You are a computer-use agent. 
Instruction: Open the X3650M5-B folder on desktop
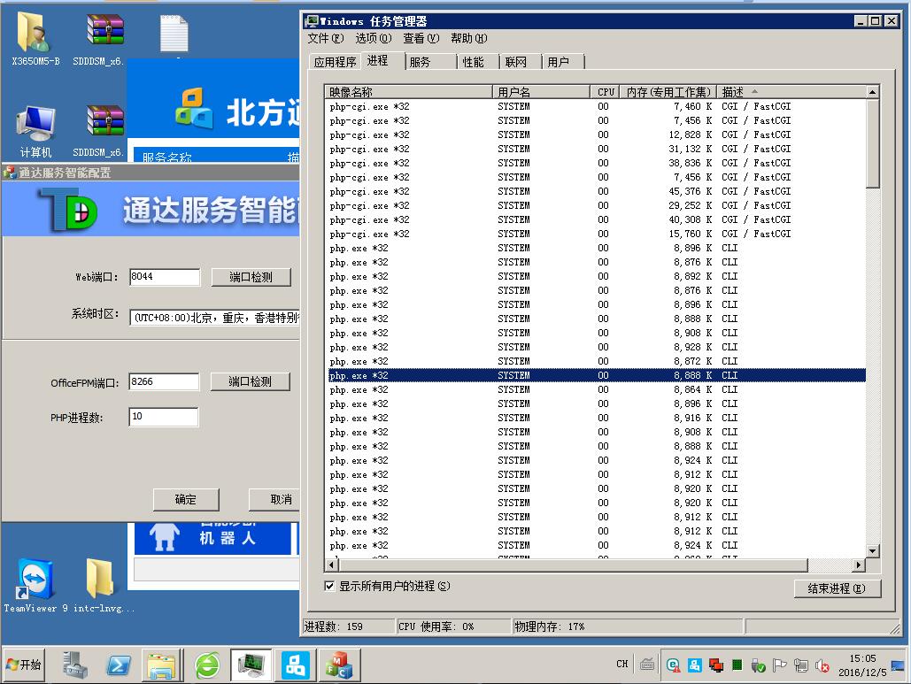click(35, 35)
